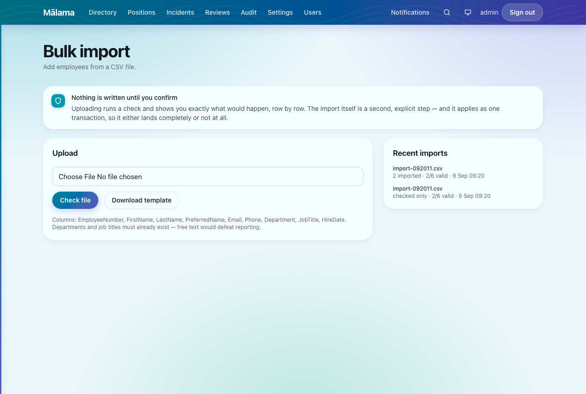Click the Bulk import page title

[x=87, y=51]
